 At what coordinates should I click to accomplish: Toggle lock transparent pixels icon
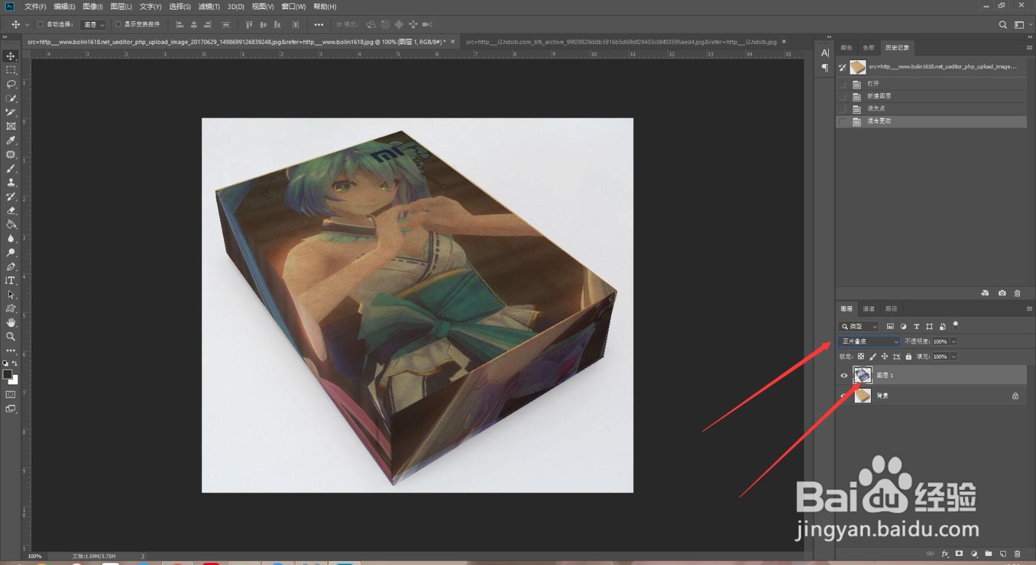[861, 357]
